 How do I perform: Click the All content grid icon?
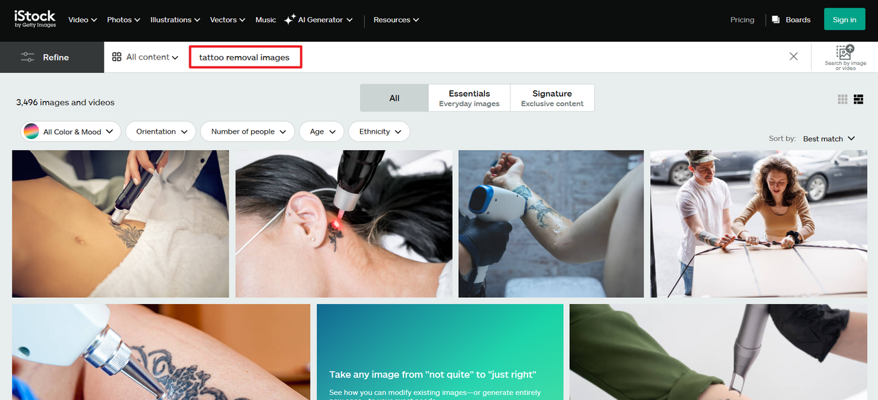point(117,58)
